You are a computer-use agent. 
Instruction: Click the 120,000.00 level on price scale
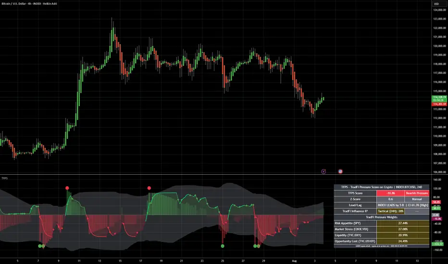(x=437, y=46)
